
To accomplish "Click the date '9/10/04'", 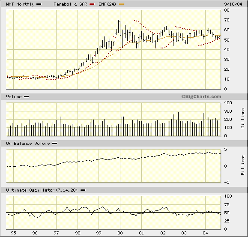I will 233,4.
